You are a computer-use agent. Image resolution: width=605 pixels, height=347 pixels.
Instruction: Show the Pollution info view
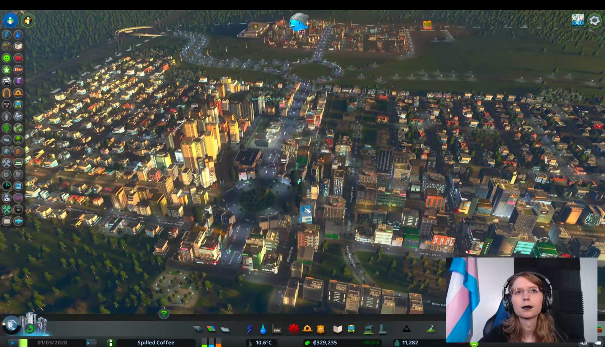(18, 81)
